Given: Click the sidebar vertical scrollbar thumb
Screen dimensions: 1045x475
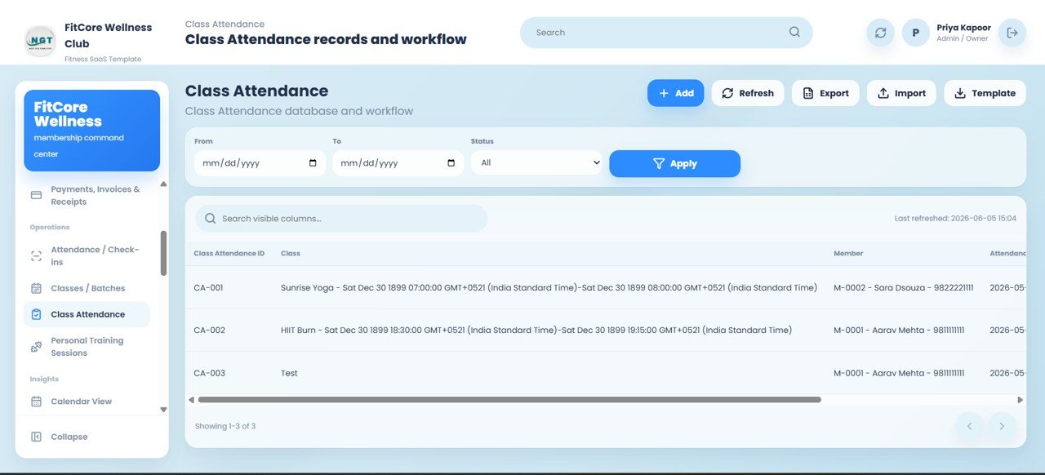Looking at the screenshot, I should [163, 253].
